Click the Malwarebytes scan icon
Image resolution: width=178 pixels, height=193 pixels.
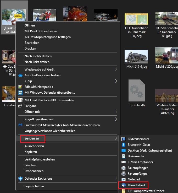[20, 125]
